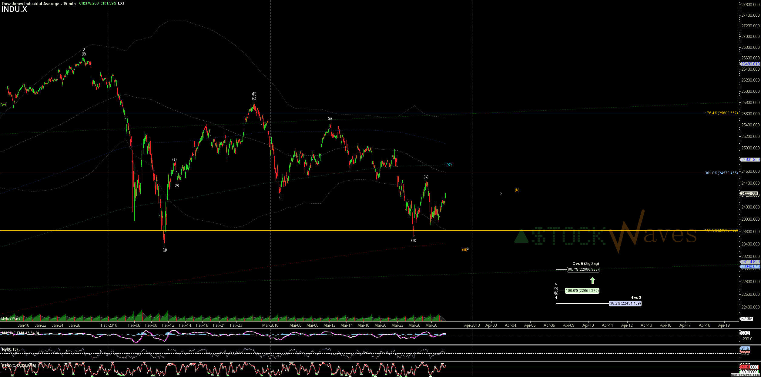Viewport: 761px width, 377px height.
Task: Click the 27600.000 price axis label
Action: coord(750,5)
